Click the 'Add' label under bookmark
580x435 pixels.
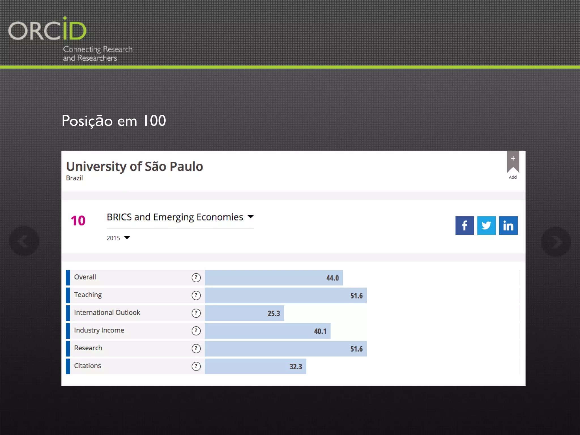coord(513,177)
